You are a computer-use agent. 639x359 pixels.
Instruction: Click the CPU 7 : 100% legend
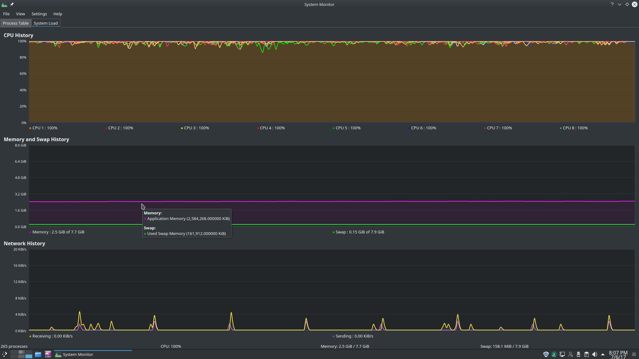pos(498,128)
